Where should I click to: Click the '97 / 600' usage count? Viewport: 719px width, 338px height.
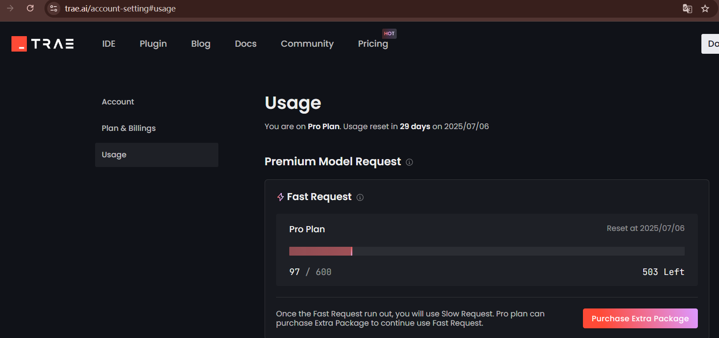pos(310,272)
